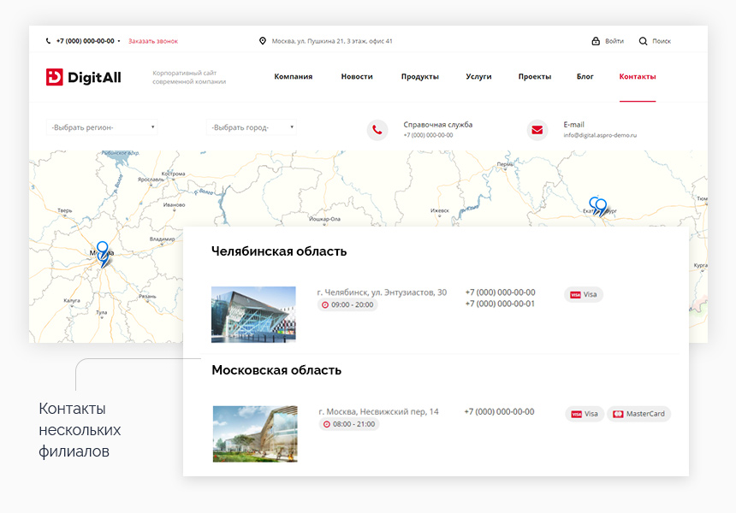Click the Yekaterinburg map pin marker
736x513 pixels.
tap(598, 207)
